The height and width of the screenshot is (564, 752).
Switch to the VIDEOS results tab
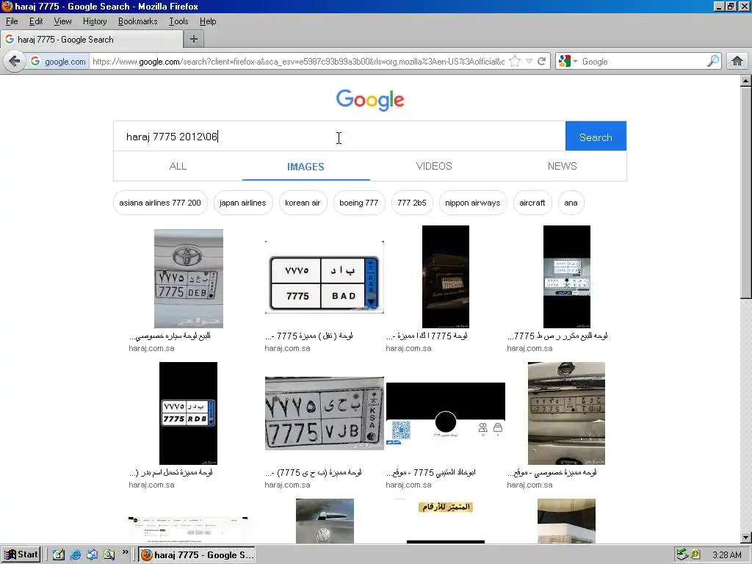pyautogui.click(x=434, y=167)
